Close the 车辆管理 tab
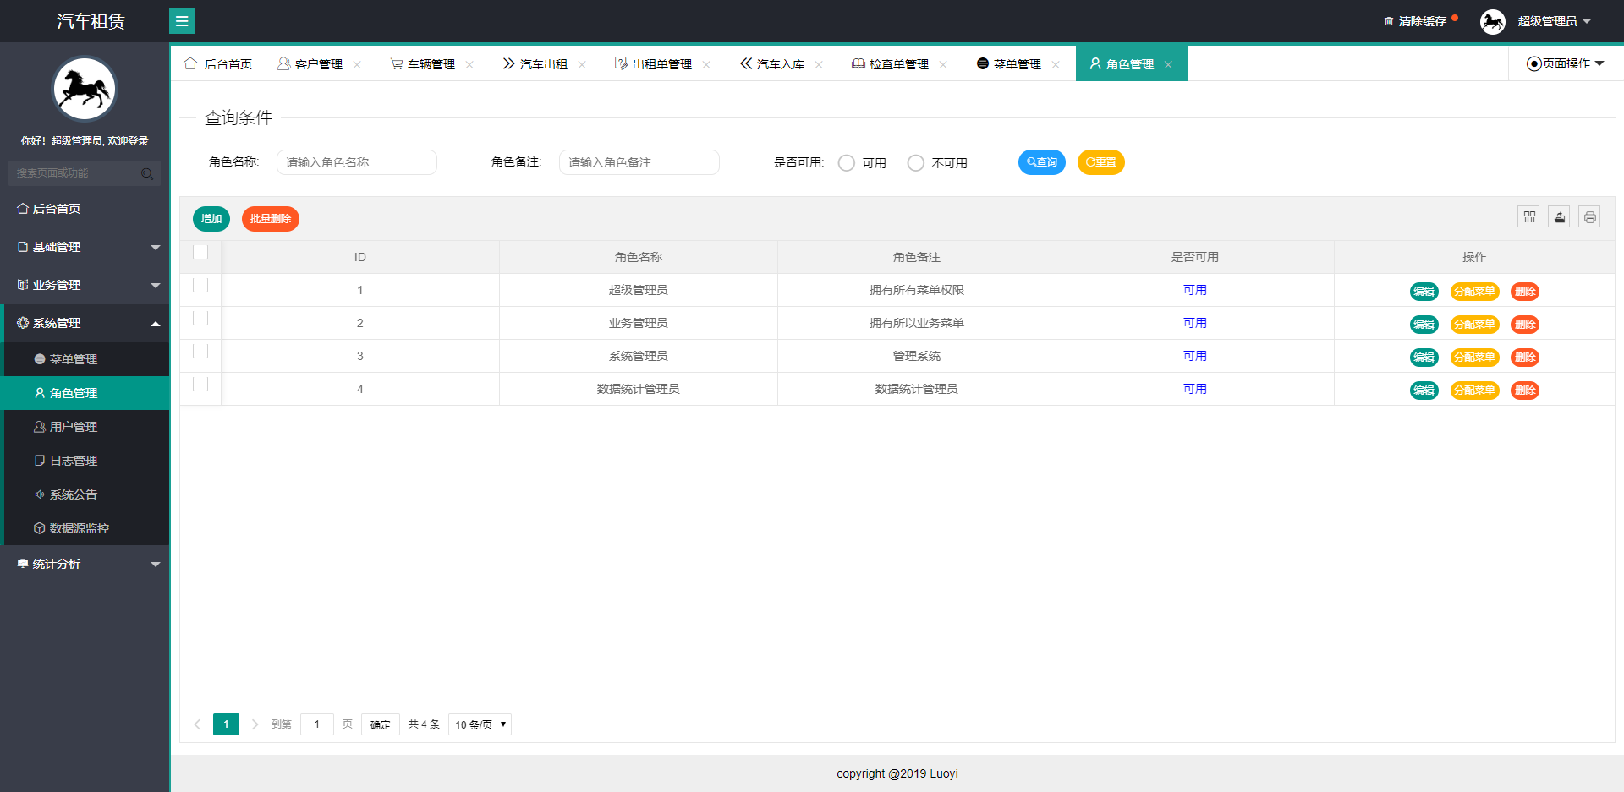This screenshot has height=792, width=1624. pyautogui.click(x=469, y=64)
